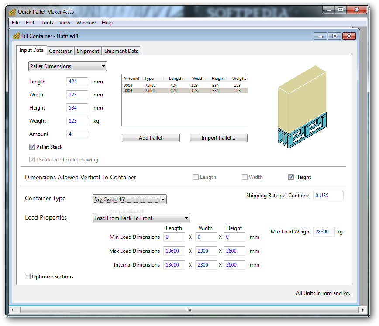This screenshot has height=326, width=379.
Task: Minimize the Fill Container inner window
Action: coord(320,36)
